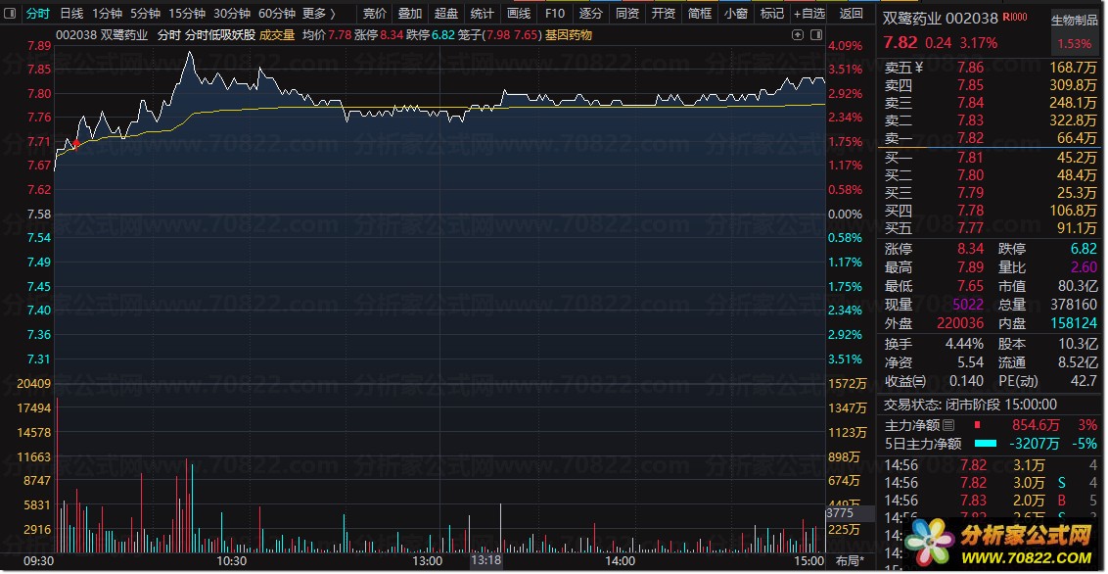Click the 卖五 ask row at 7.86
The image size is (1108, 574).
[x=991, y=68]
